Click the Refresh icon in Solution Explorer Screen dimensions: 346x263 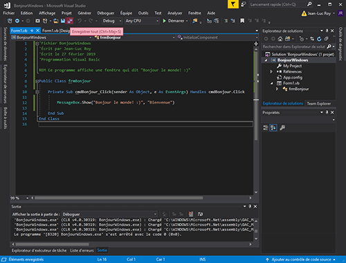319,39
